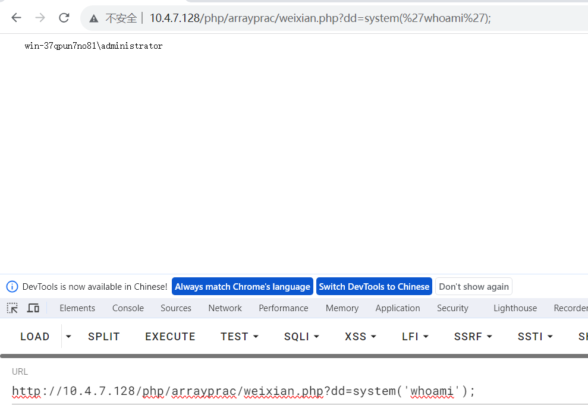Open the Console tab
The width and height of the screenshot is (588, 405).
point(128,308)
